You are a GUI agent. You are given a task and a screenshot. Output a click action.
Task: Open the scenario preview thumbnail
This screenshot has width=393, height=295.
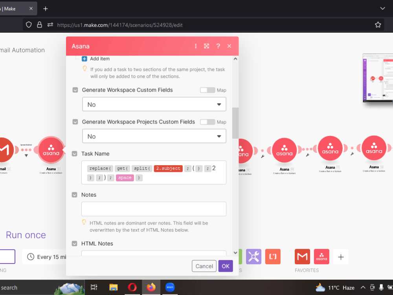[378, 78]
